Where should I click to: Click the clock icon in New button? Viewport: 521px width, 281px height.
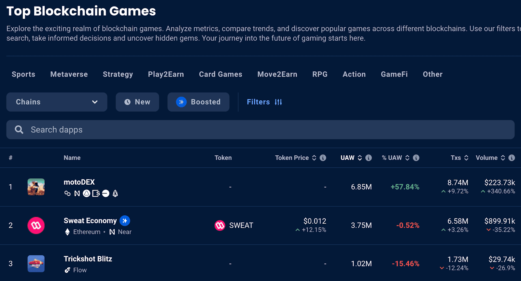[x=128, y=102]
